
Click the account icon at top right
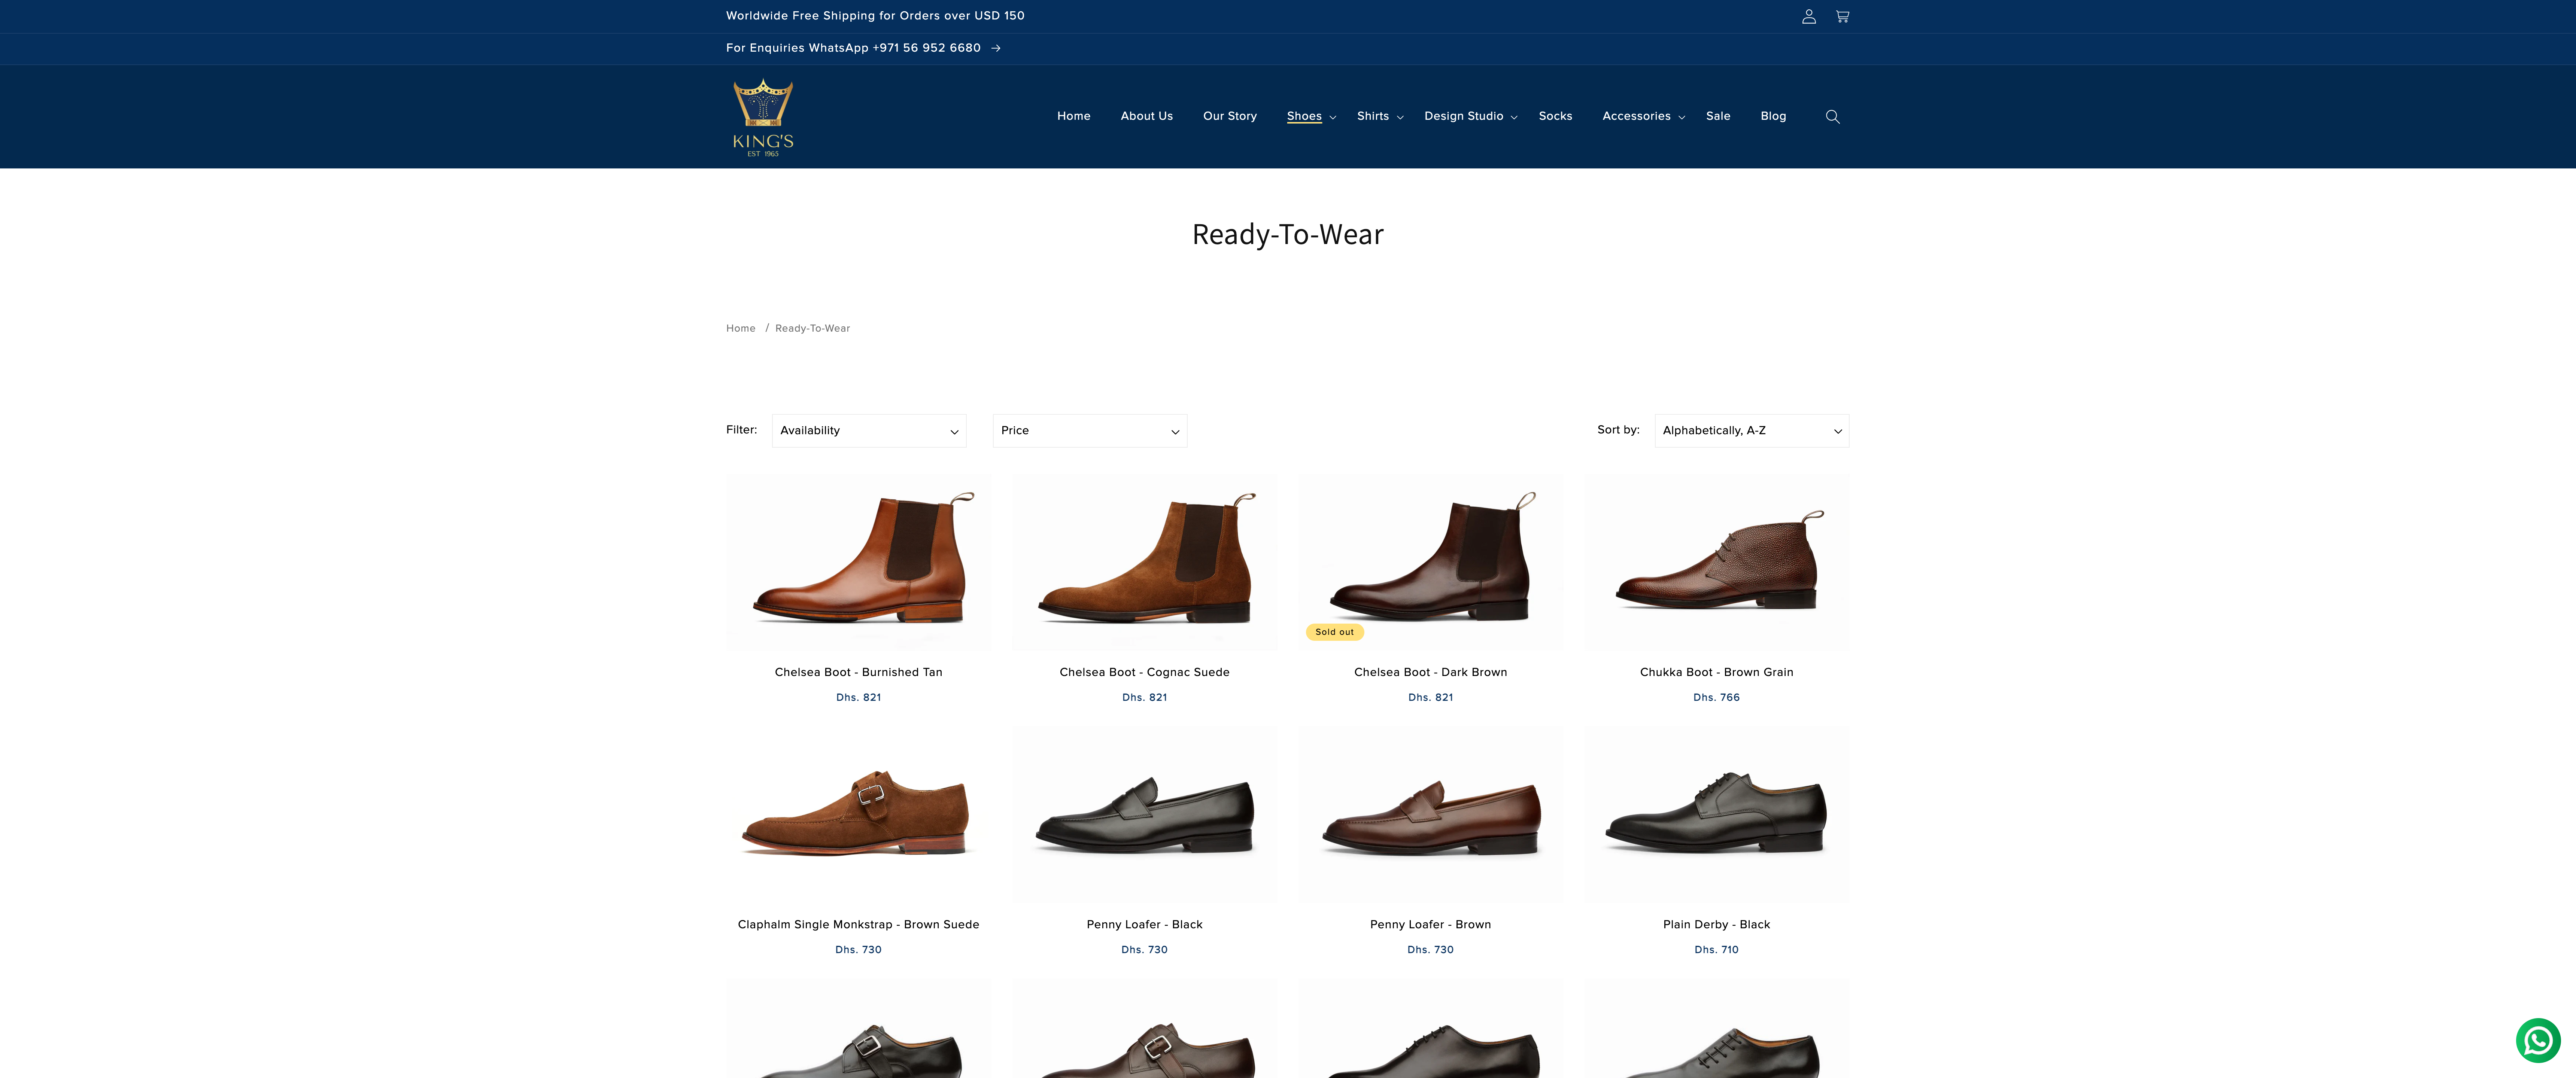click(x=1808, y=16)
